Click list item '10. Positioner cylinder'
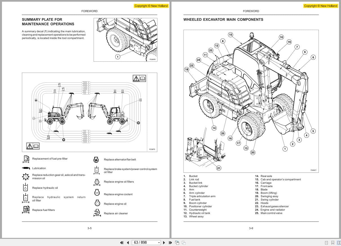The width and height of the screenshot is (341, 246). (198, 206)
